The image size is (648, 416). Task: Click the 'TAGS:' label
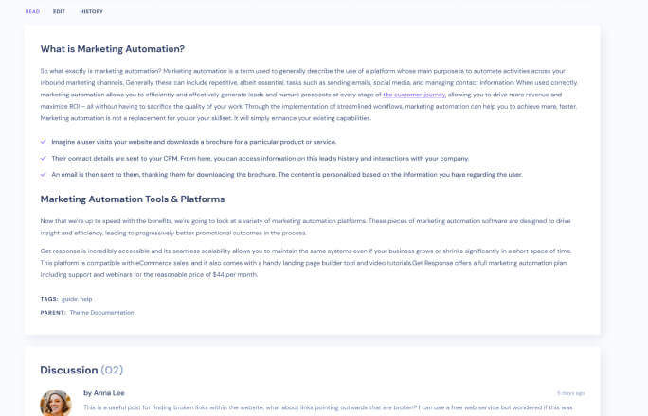49,299
